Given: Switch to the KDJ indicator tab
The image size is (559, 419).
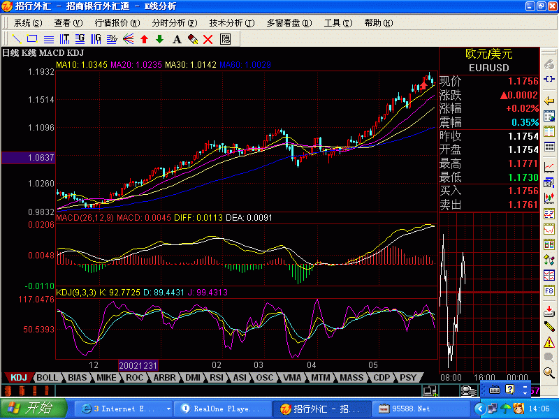Looking at the screenshot, I should pos(19,378).
